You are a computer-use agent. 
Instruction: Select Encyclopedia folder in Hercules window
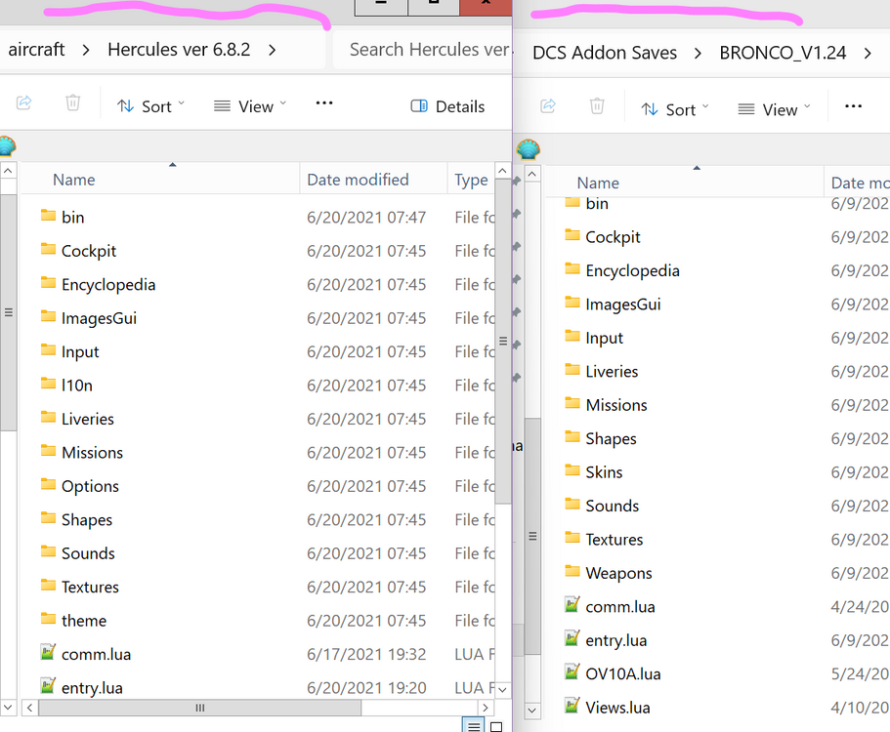(107, 284)
